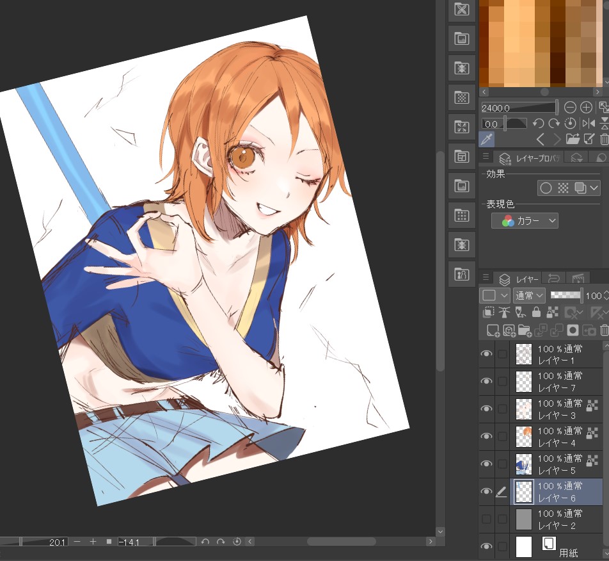The width and height of the screenshot is (609, 561).
Task: Click レイヤー 4 thumbnail
Action: (523, 437)
